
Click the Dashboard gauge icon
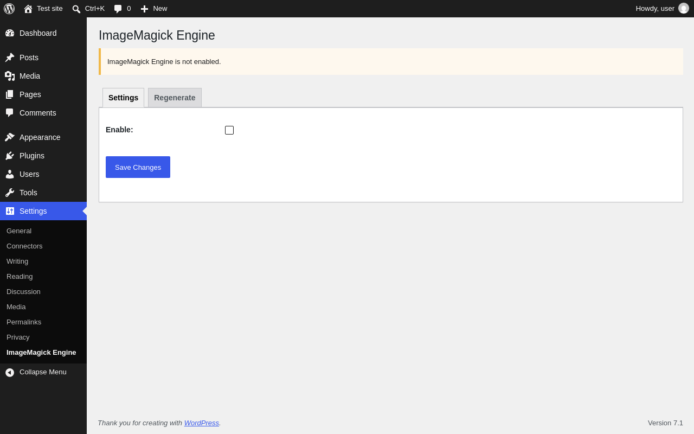coord(10,33)
